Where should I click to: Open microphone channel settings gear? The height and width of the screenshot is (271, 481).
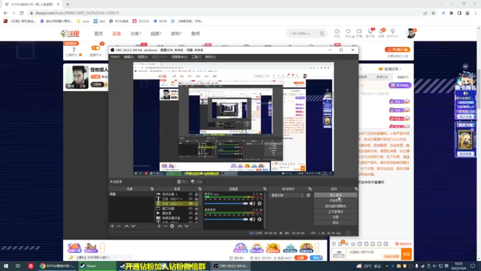[x=260, y=204]
